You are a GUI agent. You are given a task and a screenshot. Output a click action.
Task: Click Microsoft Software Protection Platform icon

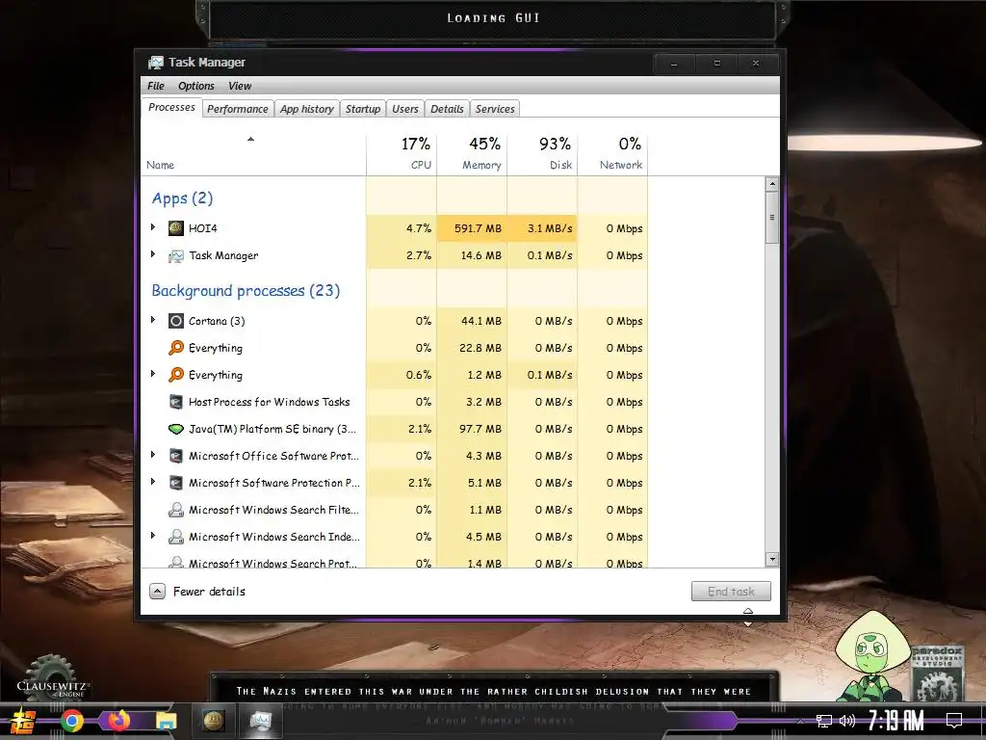(x=176, y=483)
